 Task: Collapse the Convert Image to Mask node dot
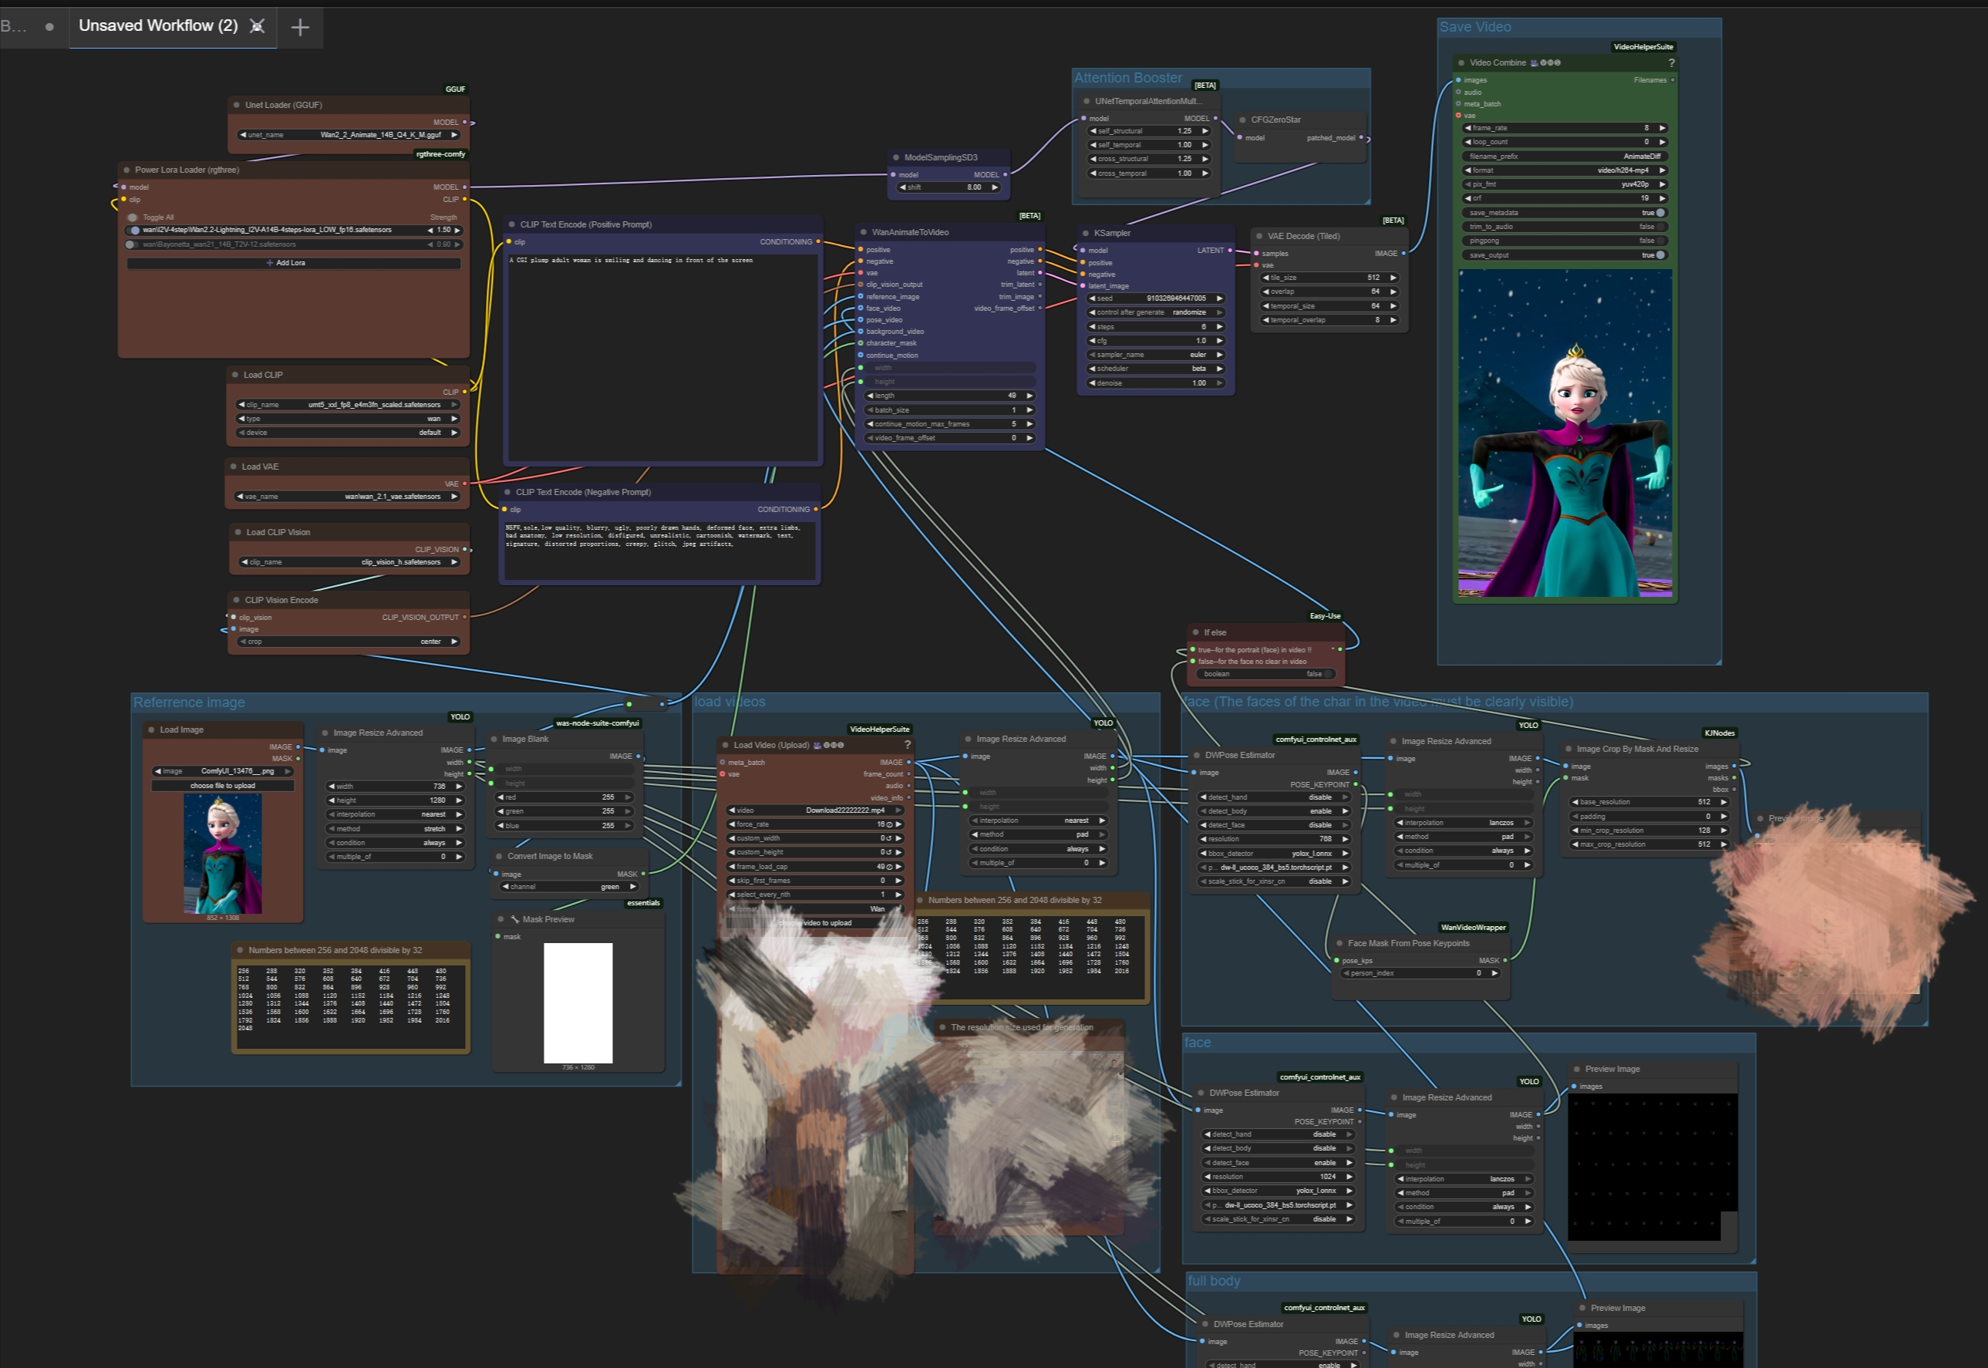point(499,856)
